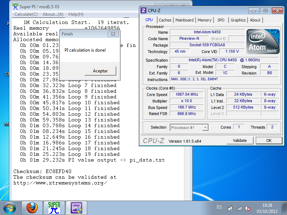Click the Cores value 1
Viewport: 287px width, 215px height.
(x=239, y=127)
